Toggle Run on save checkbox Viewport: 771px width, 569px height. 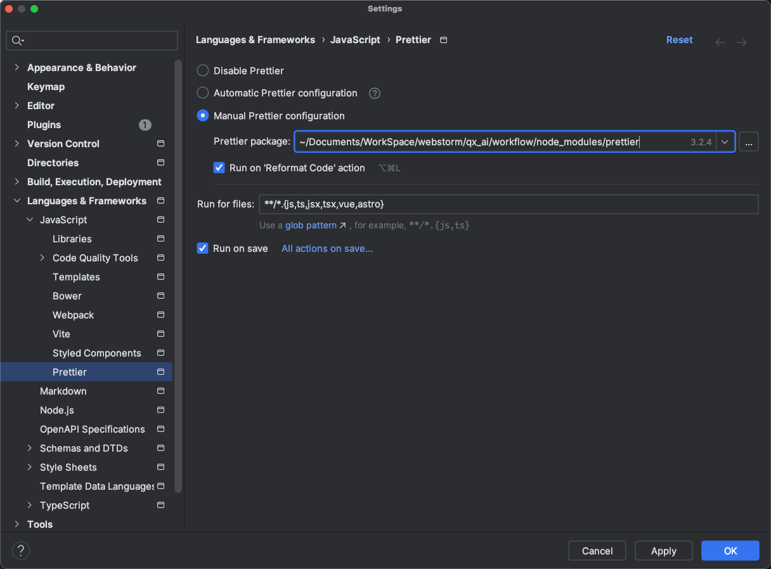tap(203, 249)
